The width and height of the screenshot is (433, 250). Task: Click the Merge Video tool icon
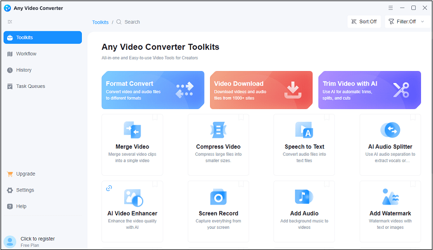click(132, 130)
